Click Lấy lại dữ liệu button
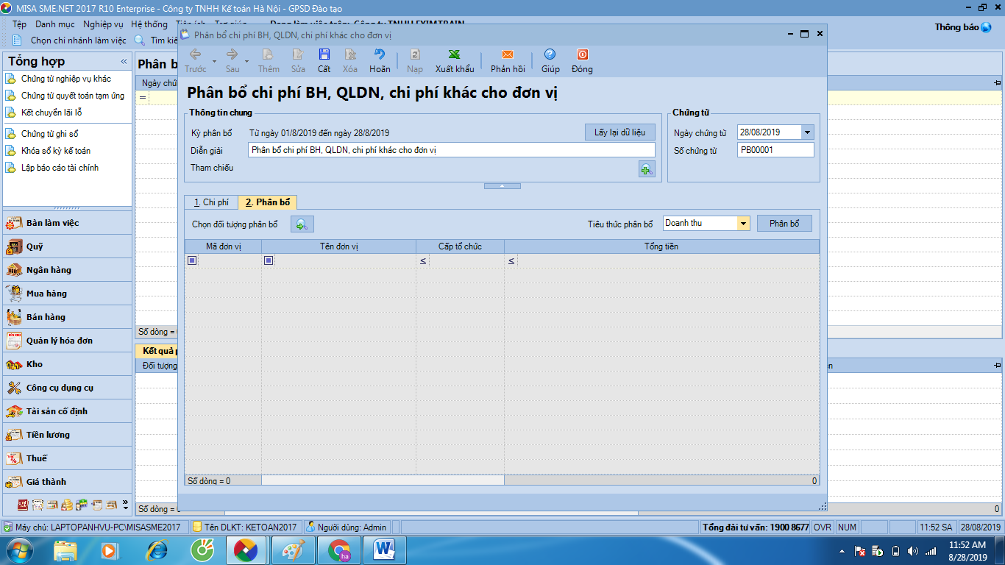The image size is (1005, 565). coord(619,132)
